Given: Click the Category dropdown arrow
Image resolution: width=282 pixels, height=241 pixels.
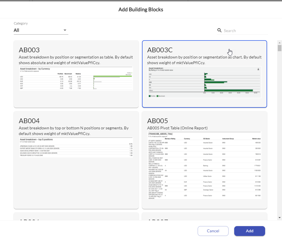Looking at the screenshot, I should tap(65, 30).
